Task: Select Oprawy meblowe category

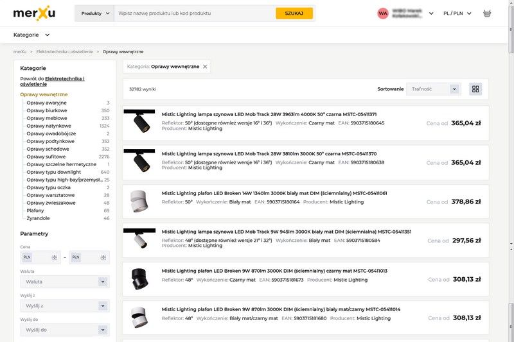Action: click(x=47, y=118)
